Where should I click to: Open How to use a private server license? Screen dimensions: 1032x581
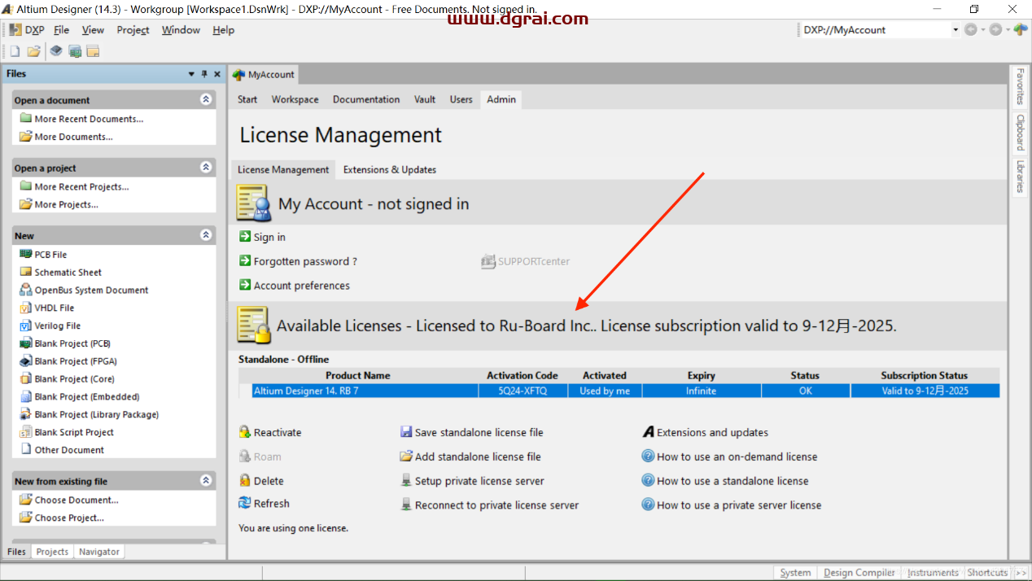pos(739,505)
